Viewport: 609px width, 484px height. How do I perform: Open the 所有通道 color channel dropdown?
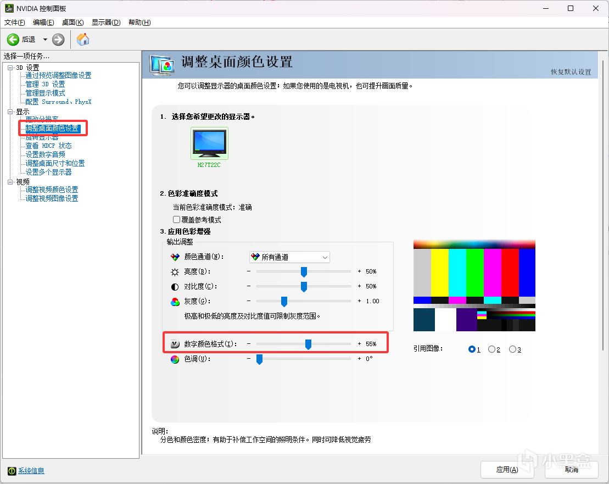point(289,257)
